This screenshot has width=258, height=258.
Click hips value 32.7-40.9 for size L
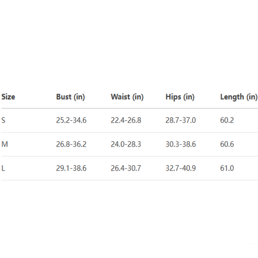coord(181,168)
